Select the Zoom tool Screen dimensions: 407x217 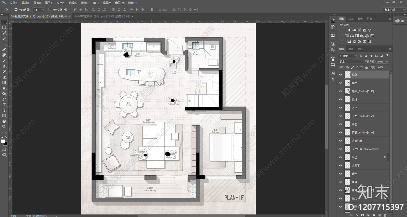pyautogui.click(x=4, y=127)
